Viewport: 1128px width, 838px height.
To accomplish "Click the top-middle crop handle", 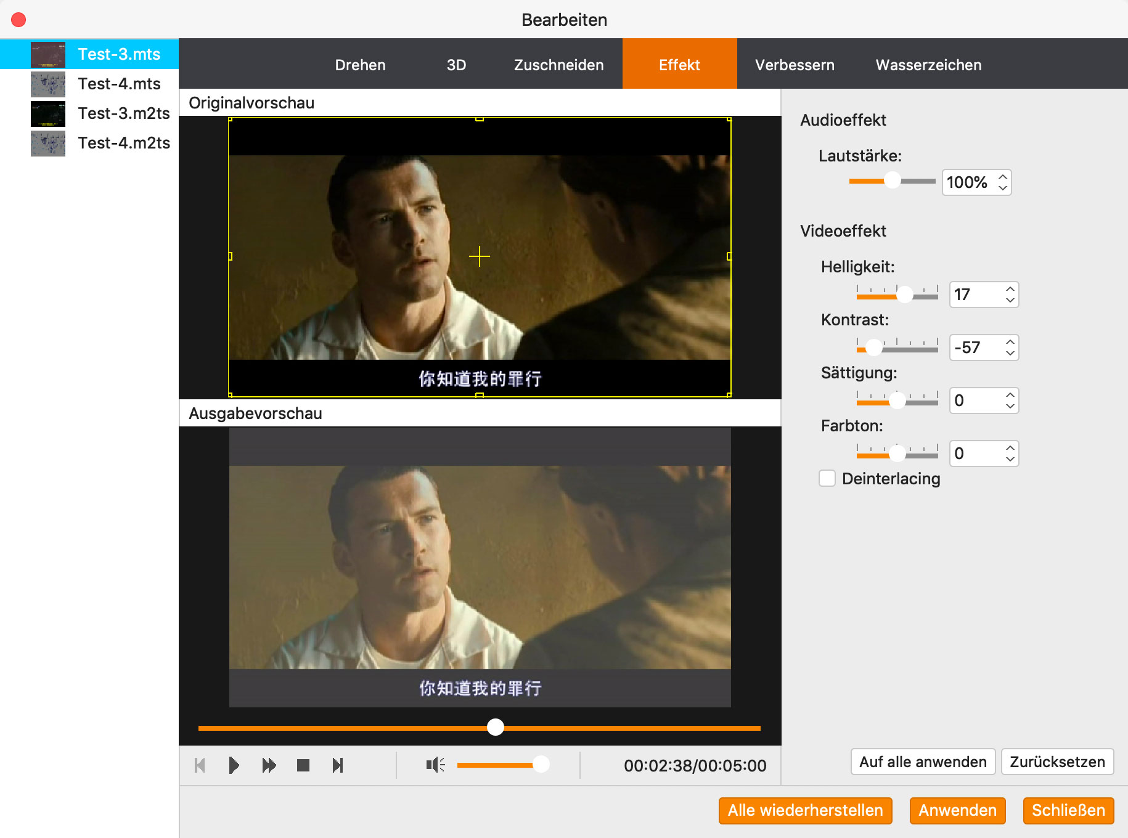I will click(479, 119).
